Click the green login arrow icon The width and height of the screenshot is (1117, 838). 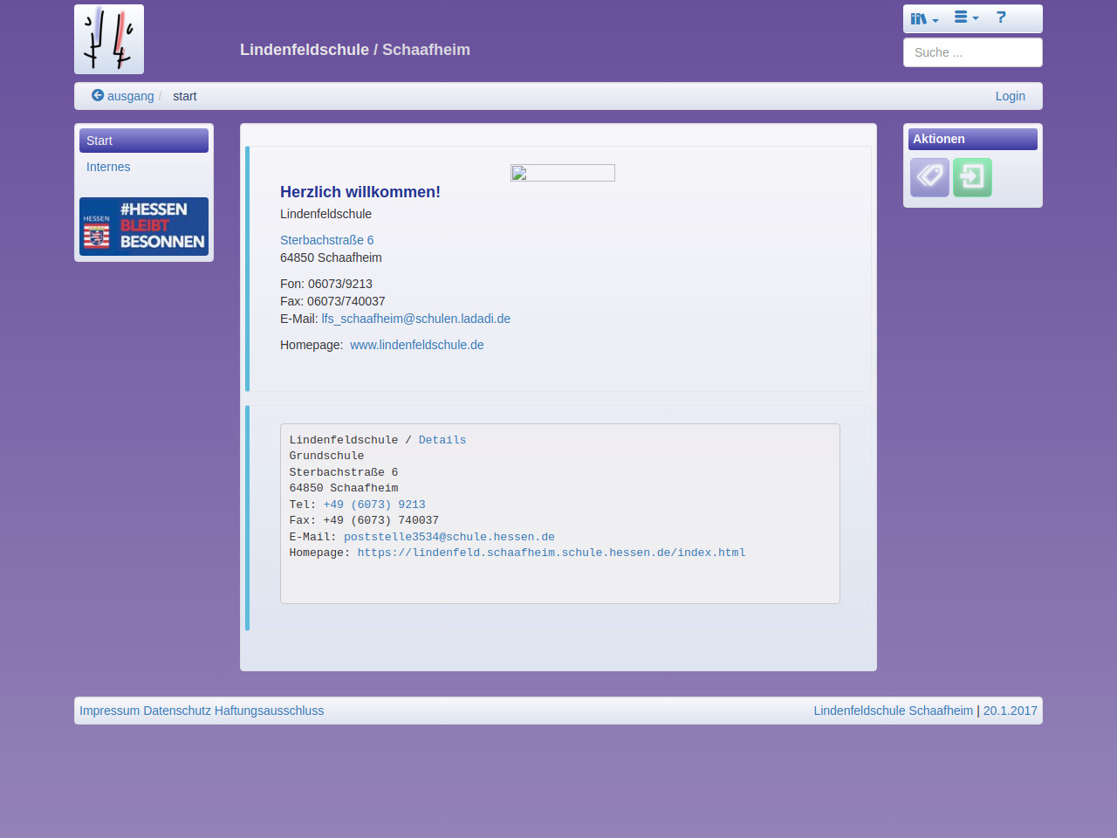(x=972, y=177)
